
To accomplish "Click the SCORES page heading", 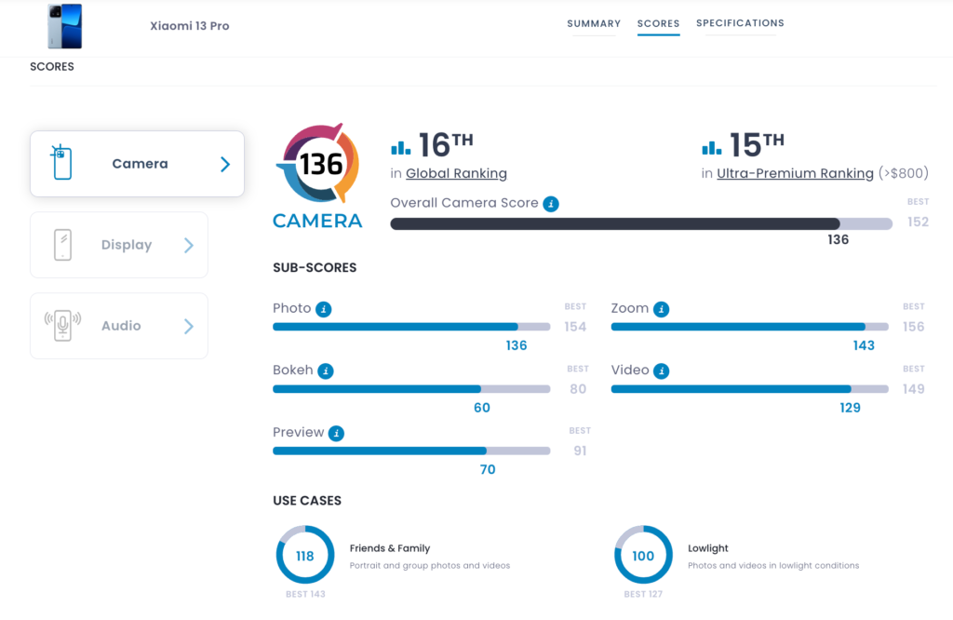I will (52, 67).
